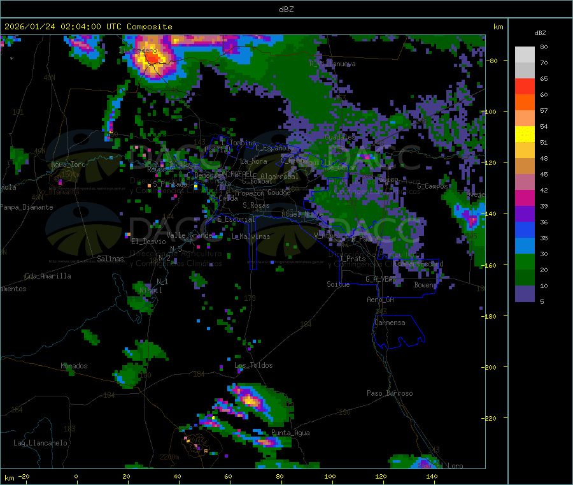Select the 'Paso_Barroso' place label
Image resolution: width=573 pixels, height=485 pixels.
pos(390,393)
